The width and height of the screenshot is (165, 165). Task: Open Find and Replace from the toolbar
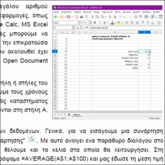pos(136,17)
